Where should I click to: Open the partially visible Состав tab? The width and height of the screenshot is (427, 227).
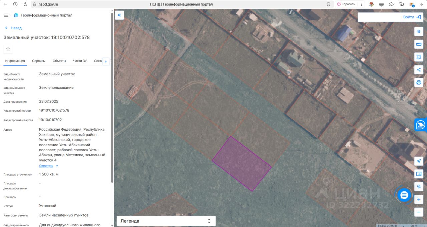98,61
